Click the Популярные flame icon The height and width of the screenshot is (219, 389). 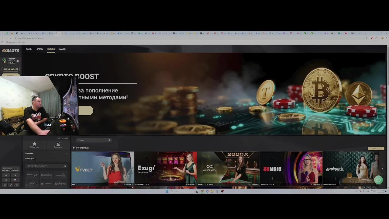pyautogui.click(x=74, y=148)
